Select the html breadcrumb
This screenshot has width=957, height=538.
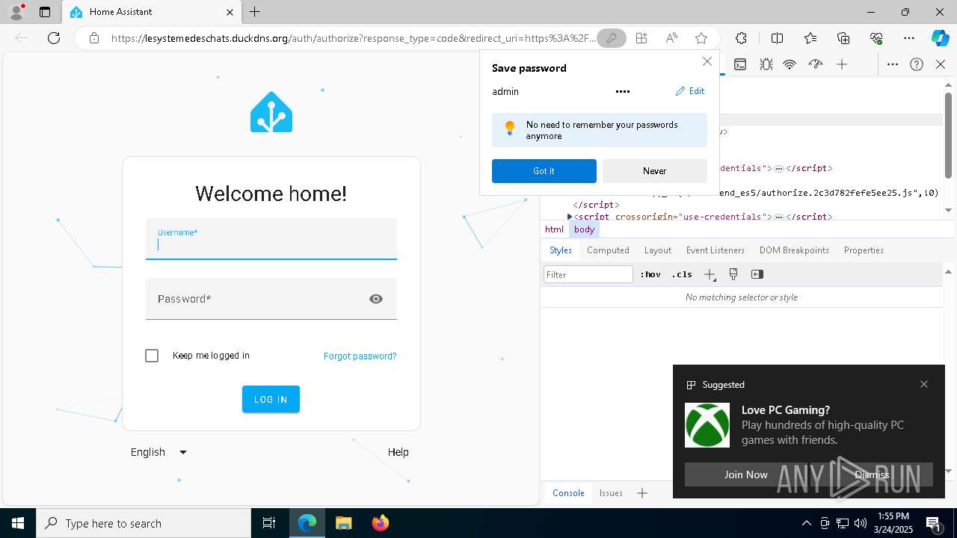(x=554, y=229)
